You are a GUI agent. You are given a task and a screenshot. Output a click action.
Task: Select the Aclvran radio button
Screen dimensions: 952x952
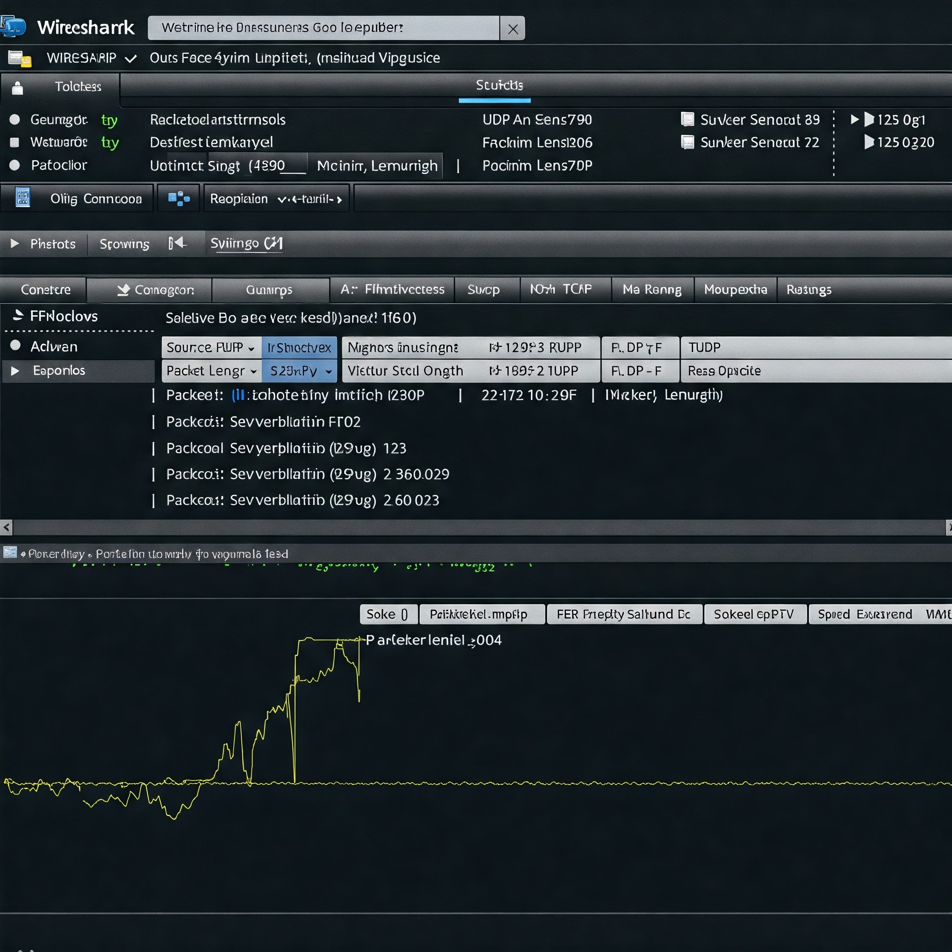pyautogui.click(x=15, y=345)
